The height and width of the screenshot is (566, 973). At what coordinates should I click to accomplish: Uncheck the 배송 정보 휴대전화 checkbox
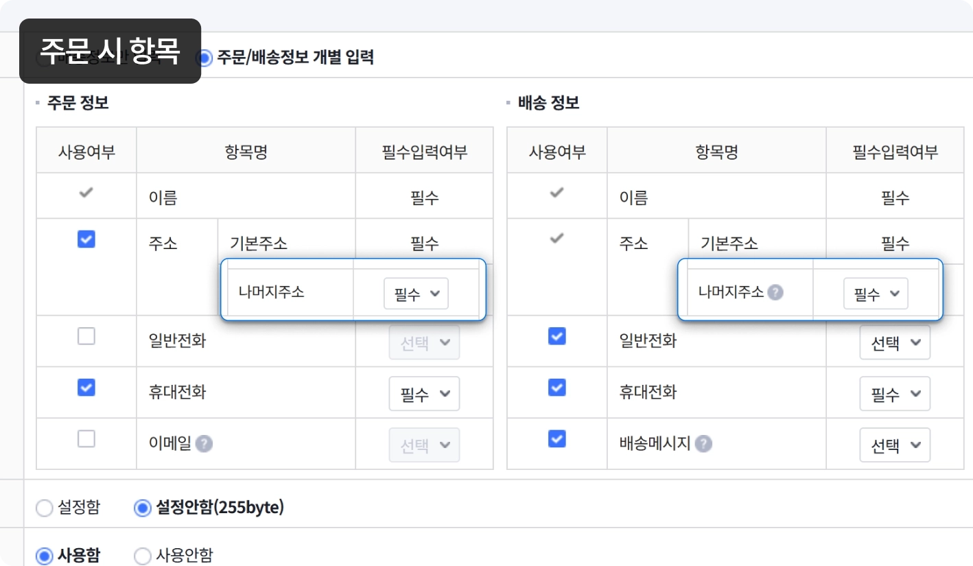click(557, 388)
